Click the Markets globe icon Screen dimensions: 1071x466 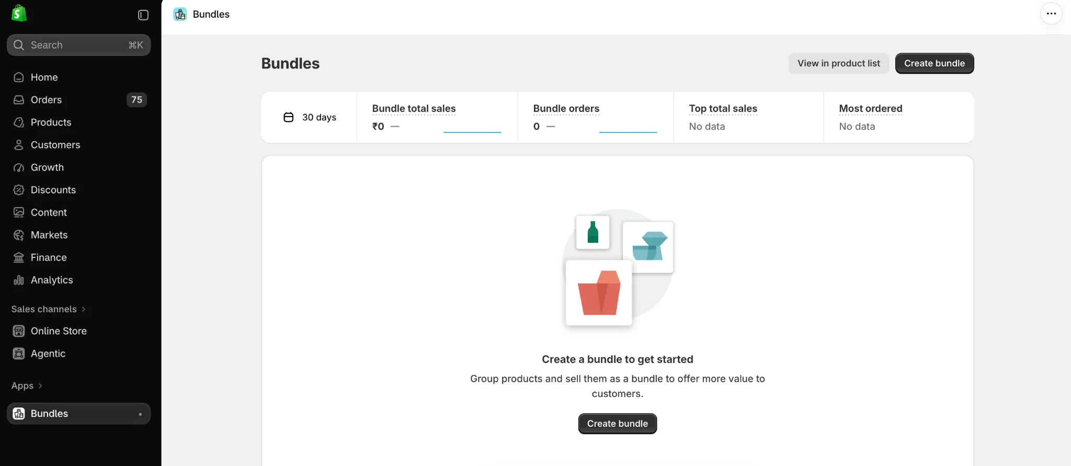pyautogui.click(x=19, y=235)
